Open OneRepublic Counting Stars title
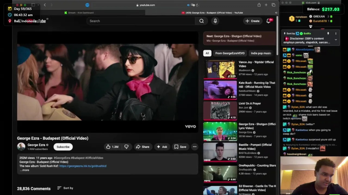The height and width of the screenshot is (195, 348). tap(257, 165)
